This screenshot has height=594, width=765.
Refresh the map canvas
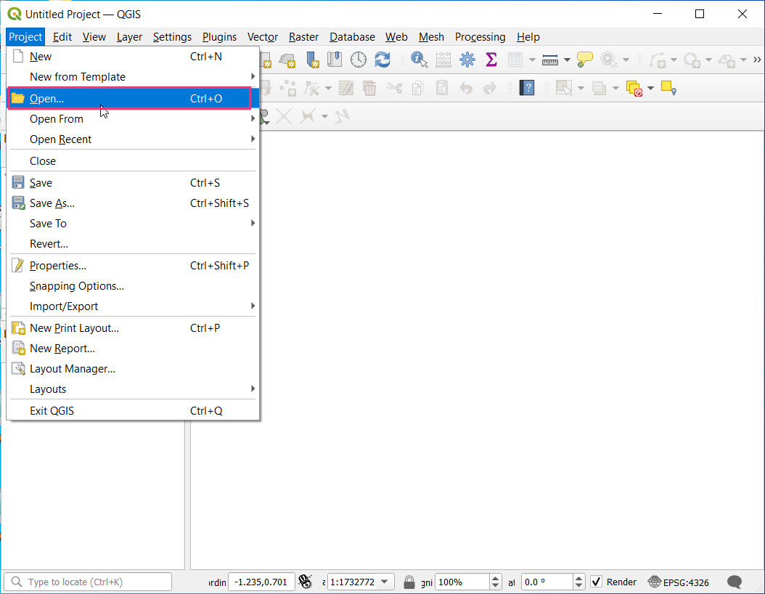point(382,60)
